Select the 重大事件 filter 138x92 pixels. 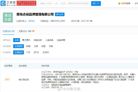[x=26, y=40]
